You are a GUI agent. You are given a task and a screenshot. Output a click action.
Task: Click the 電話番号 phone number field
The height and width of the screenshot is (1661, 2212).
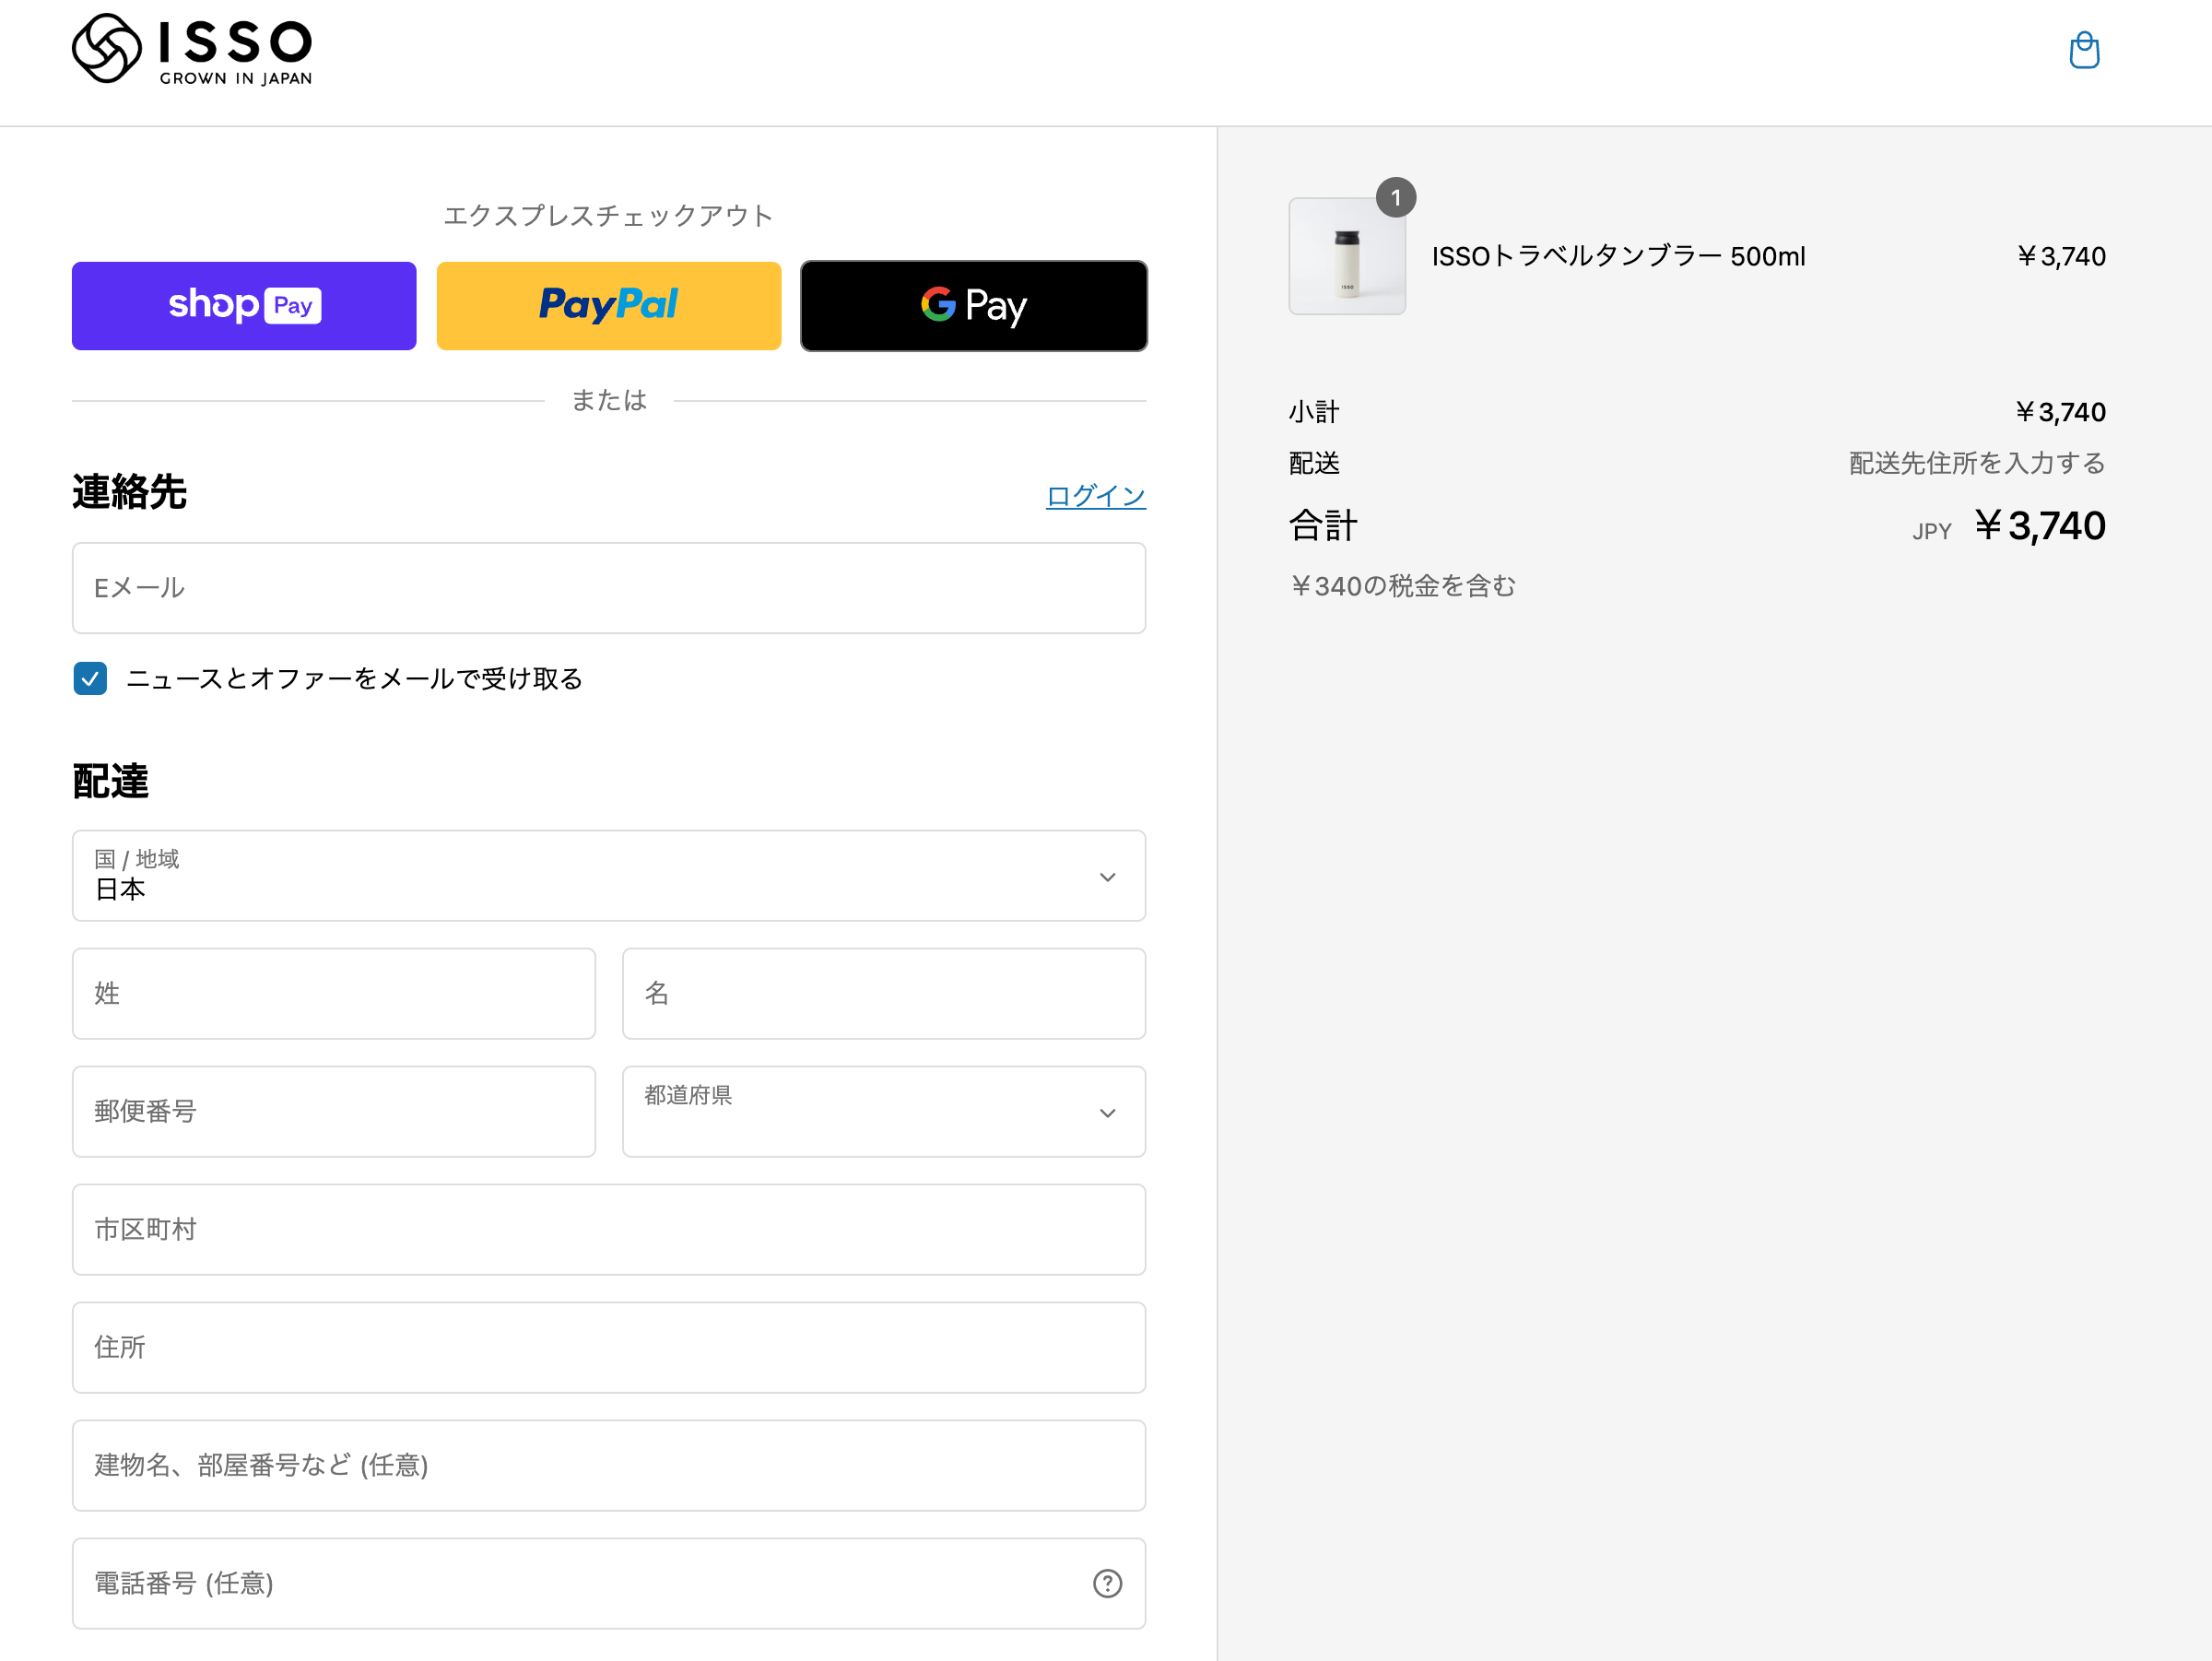(580, 1584)
